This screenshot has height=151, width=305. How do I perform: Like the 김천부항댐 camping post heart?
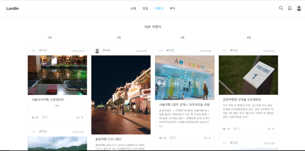pyautogui.click(x=235, y=129)
